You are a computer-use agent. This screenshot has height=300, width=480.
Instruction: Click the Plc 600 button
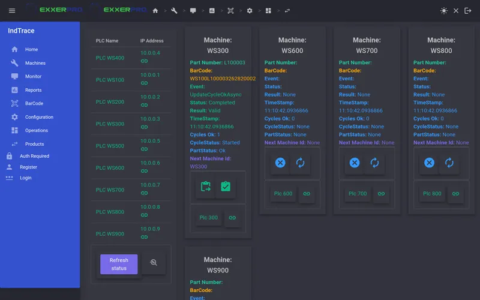283,194
